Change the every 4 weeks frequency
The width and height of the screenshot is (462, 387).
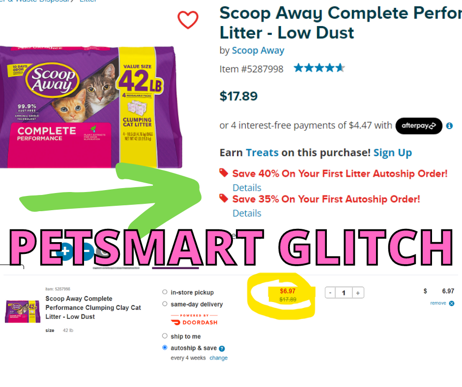219,358
